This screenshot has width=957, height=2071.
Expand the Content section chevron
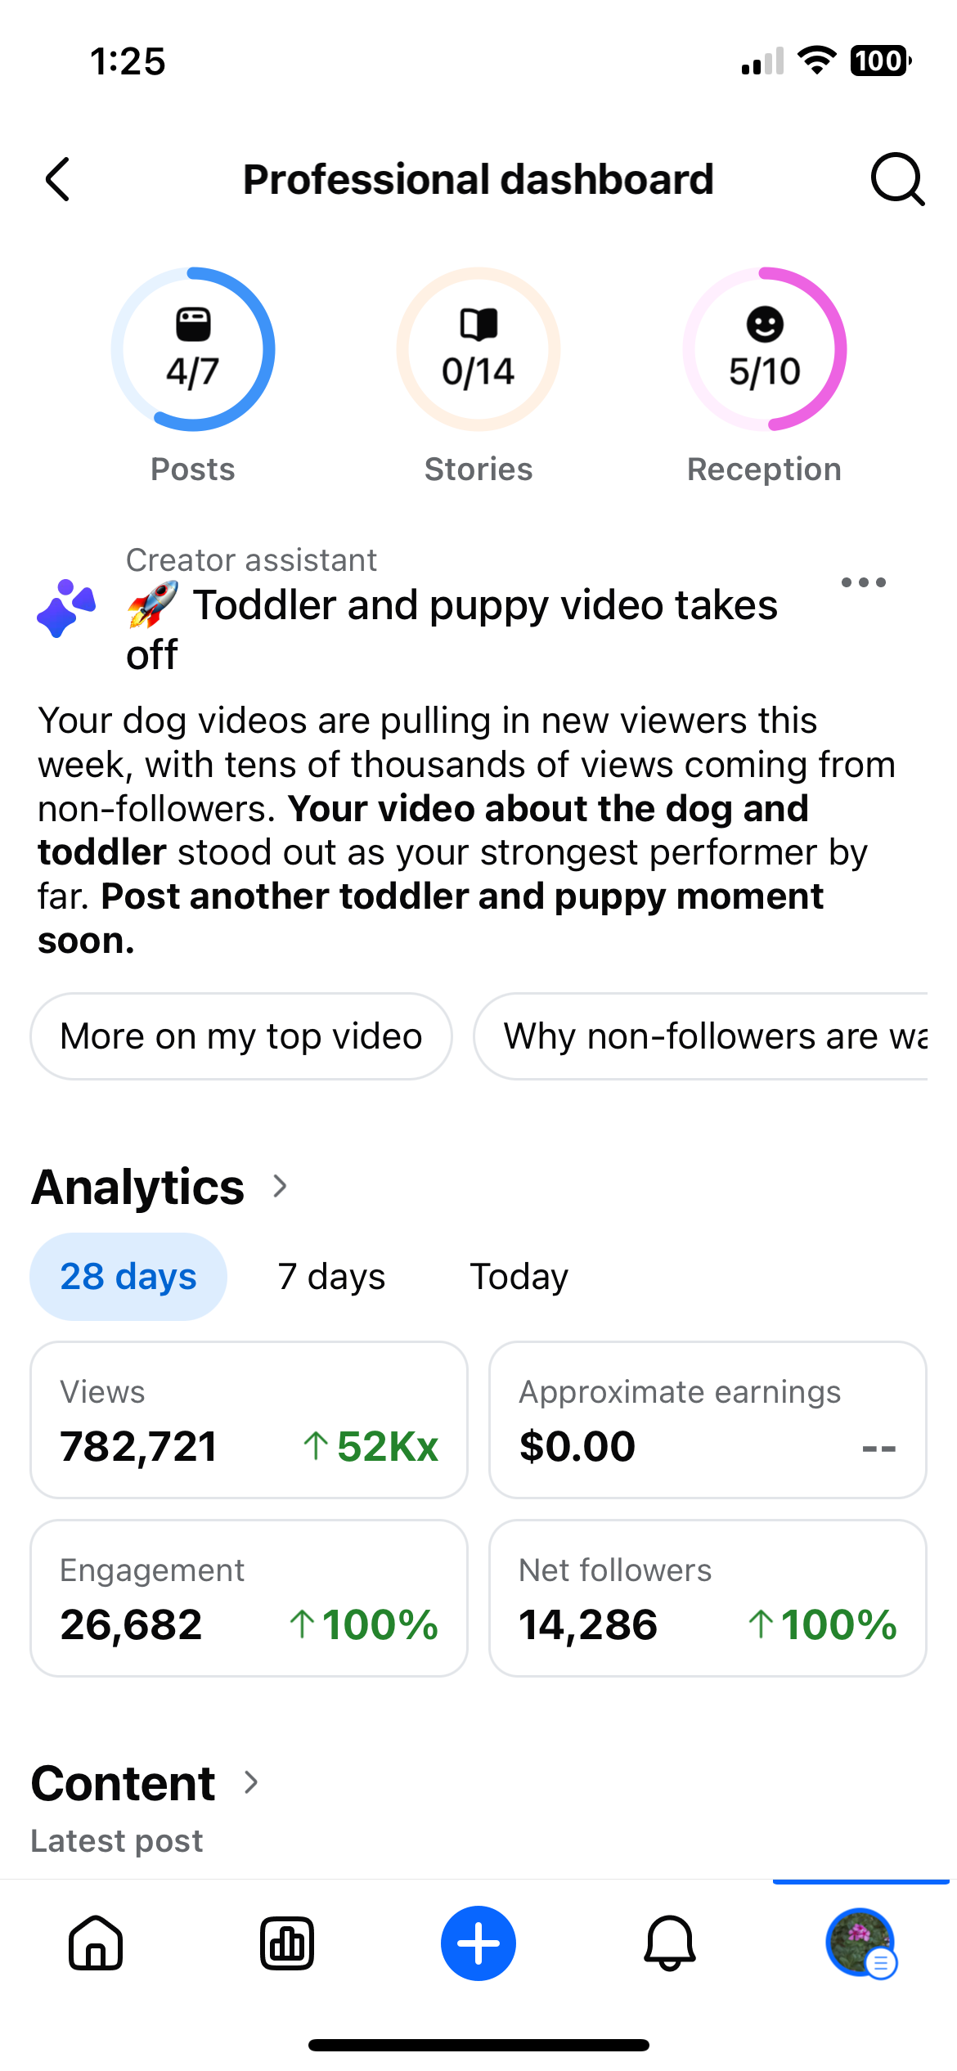[x=251, y=1783]
